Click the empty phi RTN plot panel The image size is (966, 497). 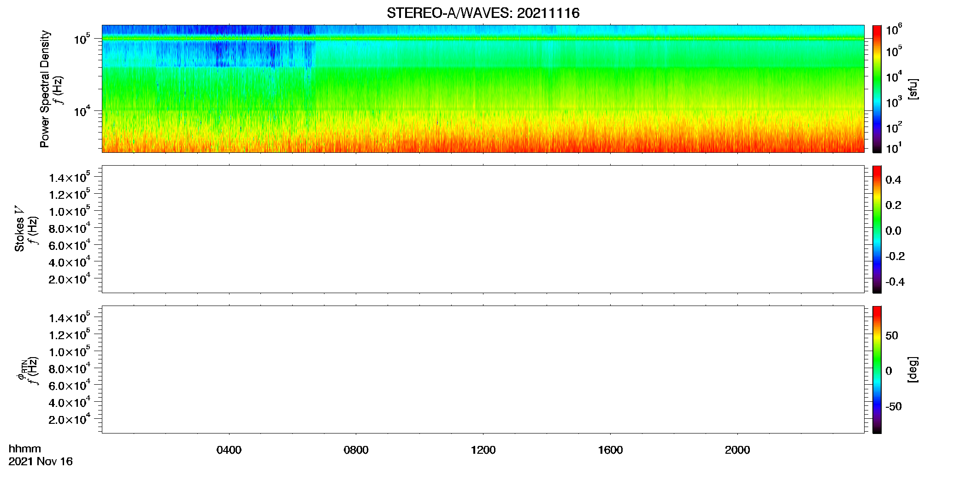[x=483, y=370]
